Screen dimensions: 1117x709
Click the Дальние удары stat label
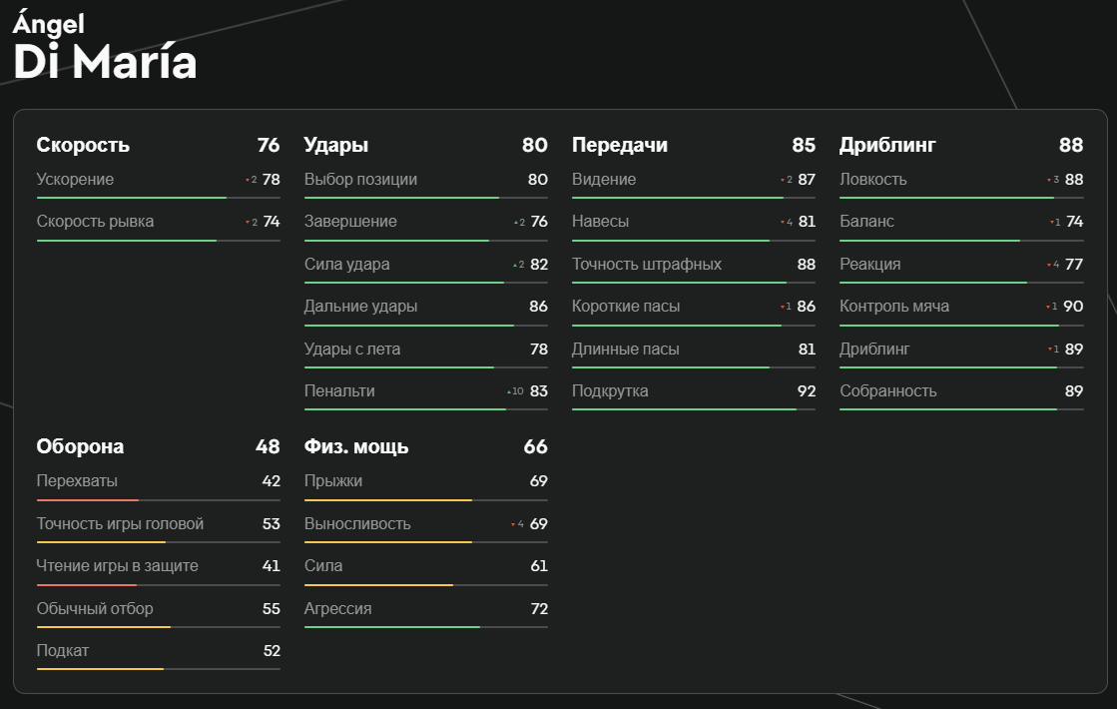361,307
